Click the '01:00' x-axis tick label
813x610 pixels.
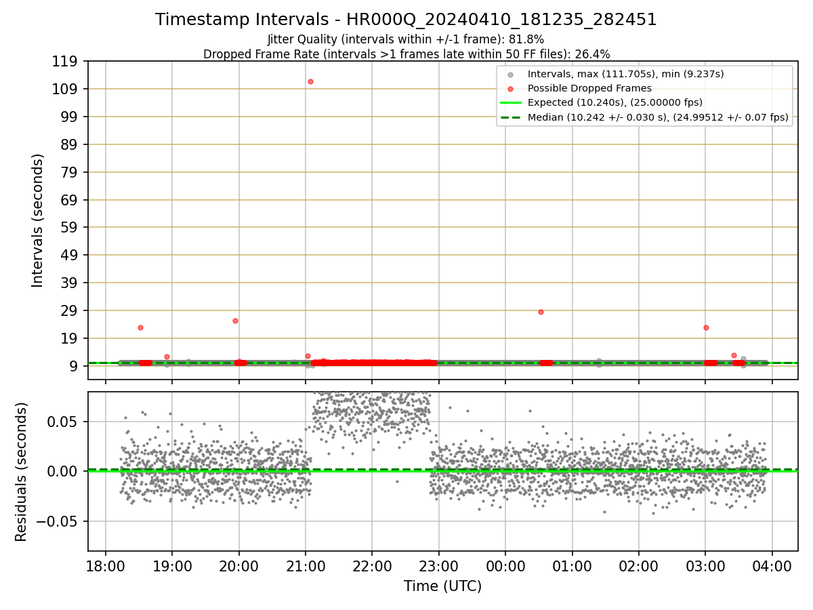pos(572,565)
